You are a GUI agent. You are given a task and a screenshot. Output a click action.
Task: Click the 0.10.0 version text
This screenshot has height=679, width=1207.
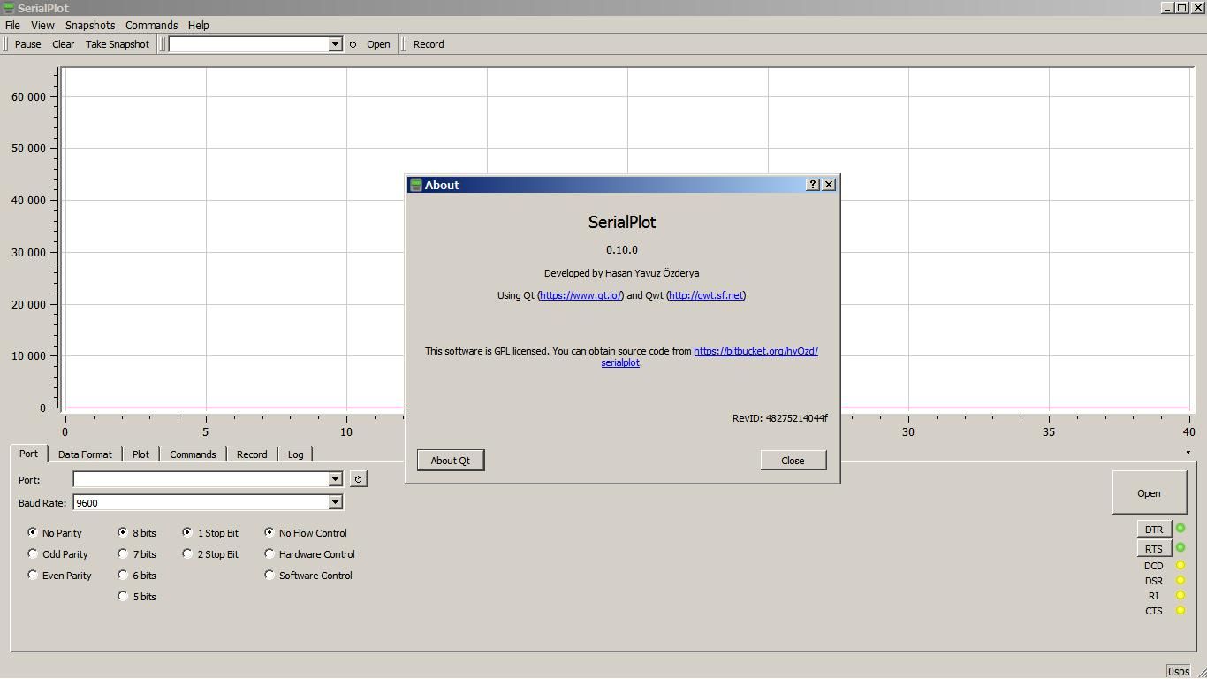[622, 250]
